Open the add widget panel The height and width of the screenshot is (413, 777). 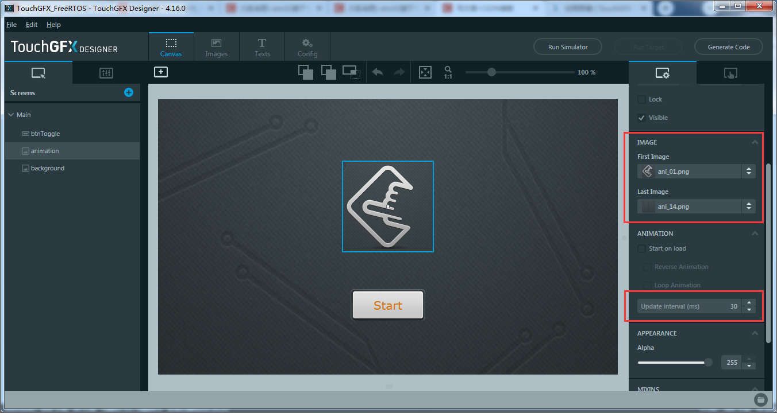[161, 72]
